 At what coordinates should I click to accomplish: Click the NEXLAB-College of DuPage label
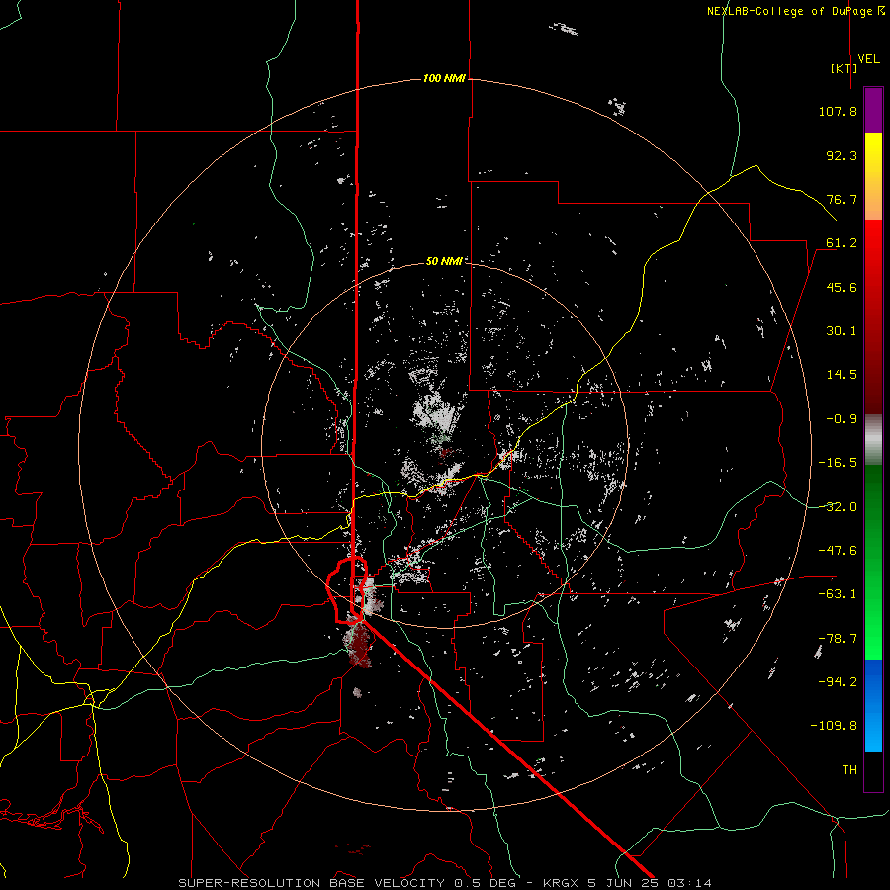(x=791, y=11)
